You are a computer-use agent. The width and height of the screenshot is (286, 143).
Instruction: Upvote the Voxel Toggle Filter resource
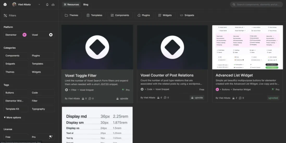point(122,99)
